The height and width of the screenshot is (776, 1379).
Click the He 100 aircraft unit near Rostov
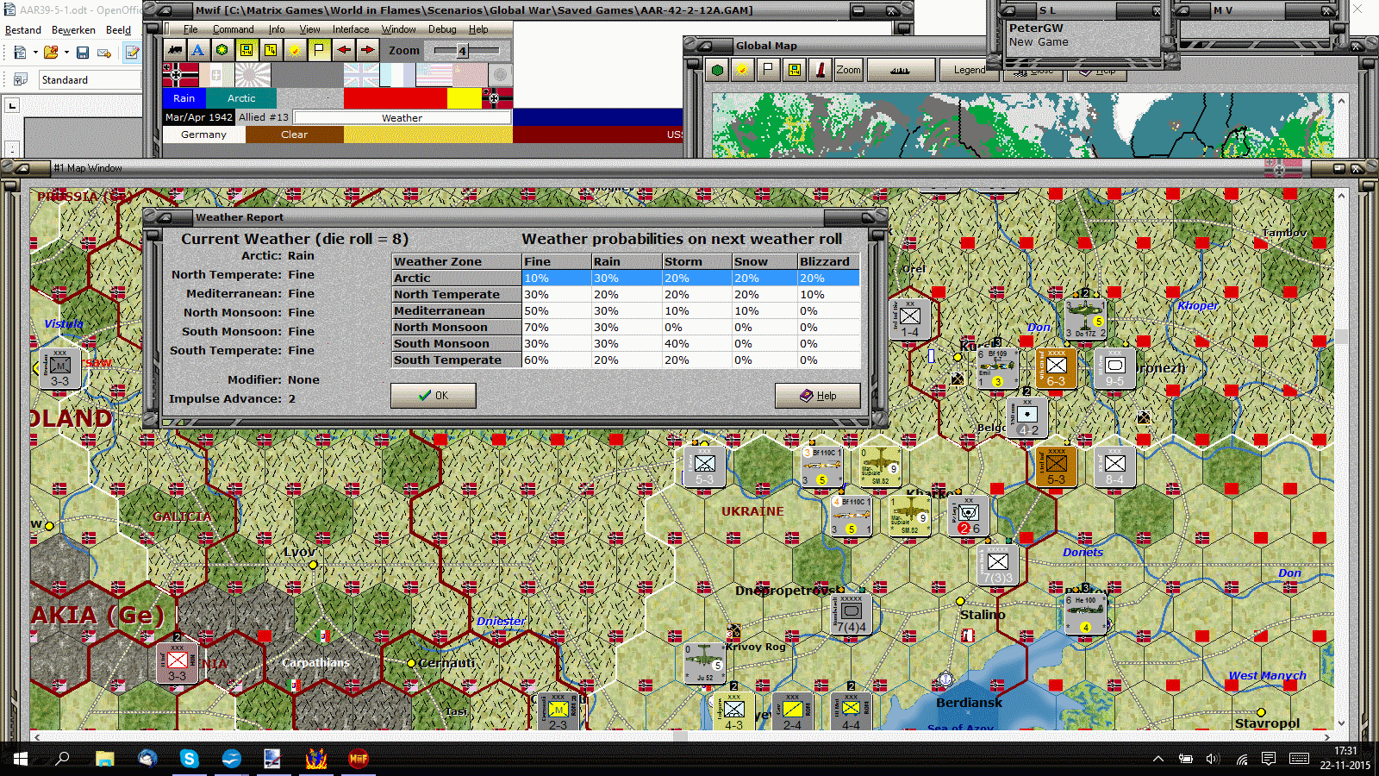coord(1085,613)
